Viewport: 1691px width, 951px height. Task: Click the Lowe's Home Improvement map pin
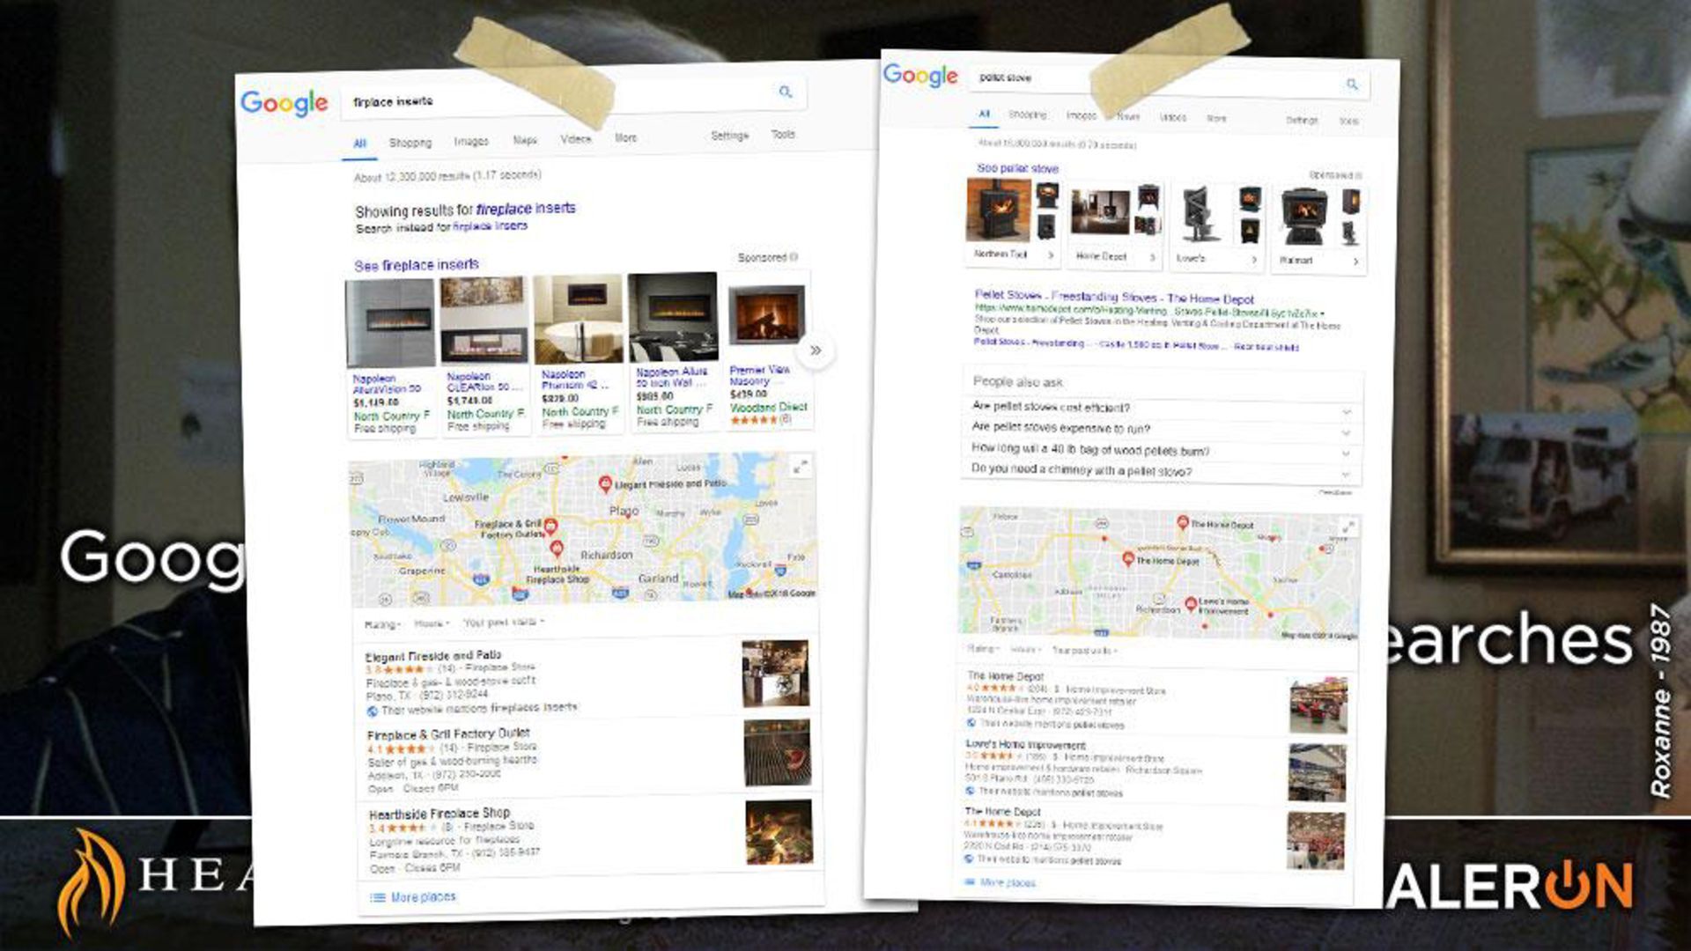click(x=1191, y=604)
